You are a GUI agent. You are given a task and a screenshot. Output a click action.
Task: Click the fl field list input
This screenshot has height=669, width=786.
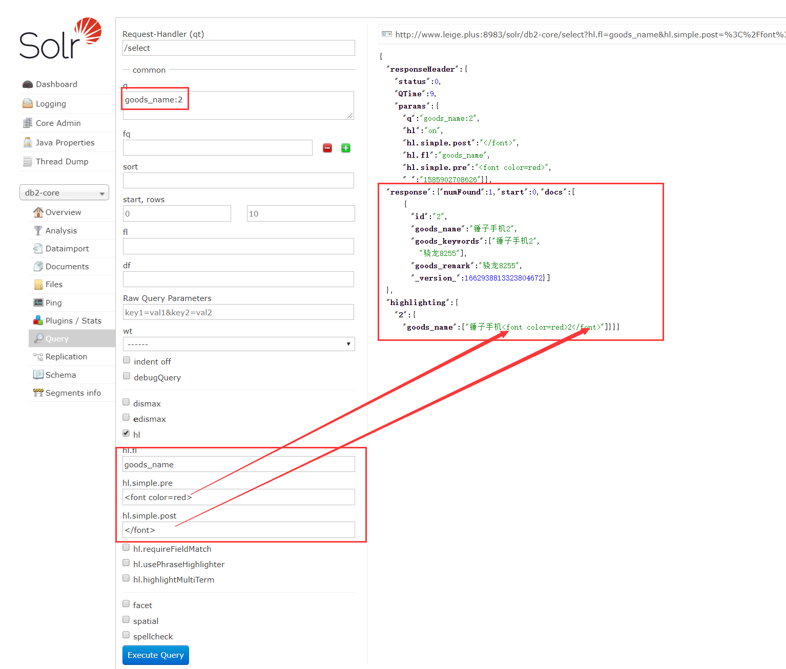click(x=238, y=246)
